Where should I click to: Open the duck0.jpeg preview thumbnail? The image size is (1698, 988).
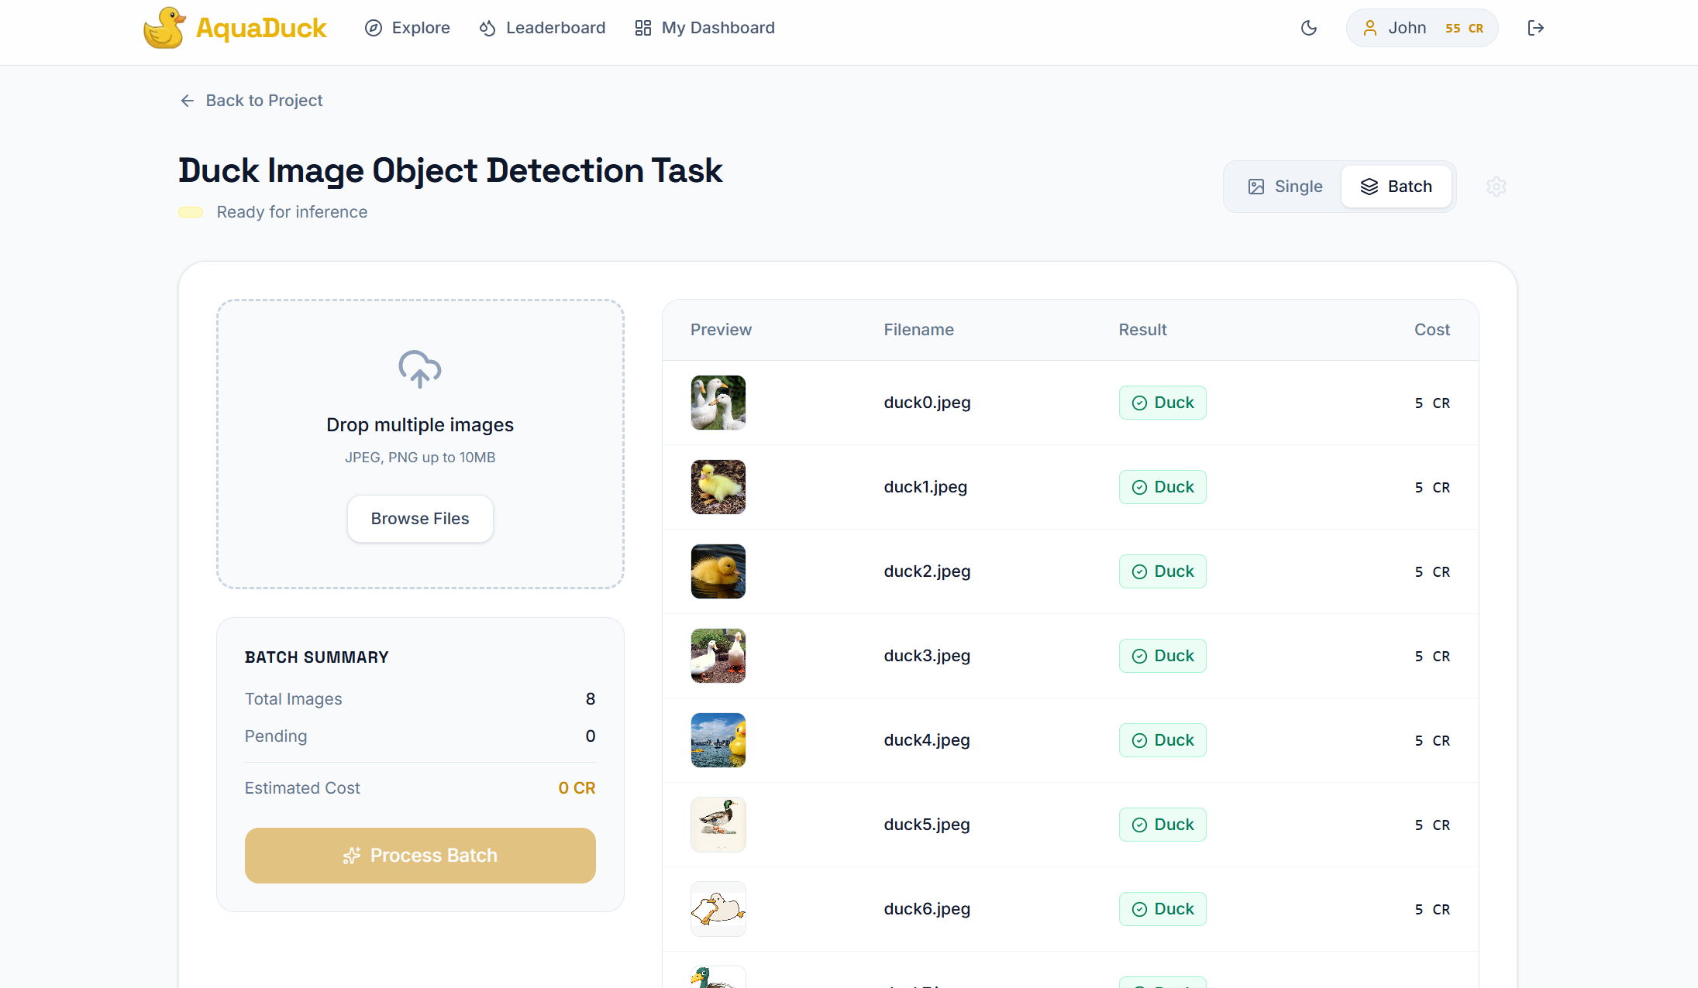[718, 403]
